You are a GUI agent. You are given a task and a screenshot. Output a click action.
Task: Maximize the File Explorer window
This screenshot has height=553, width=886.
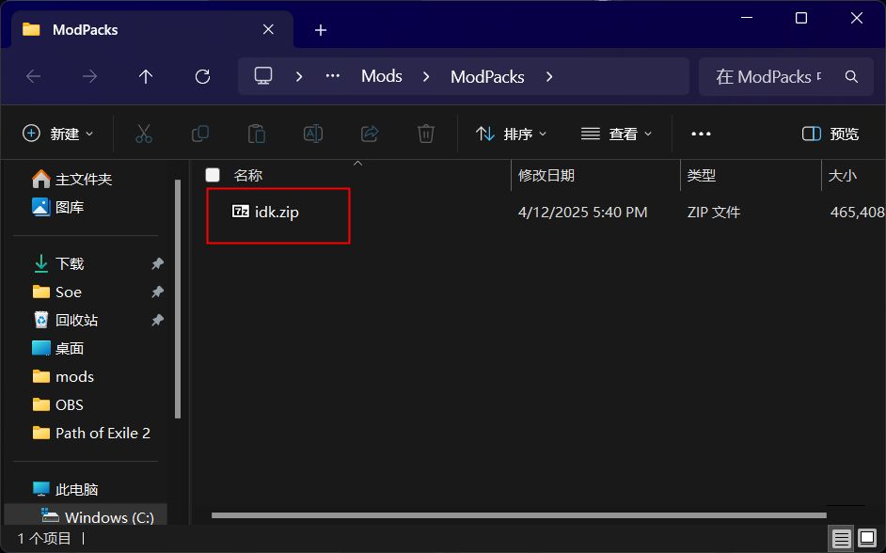click(800, 18)
